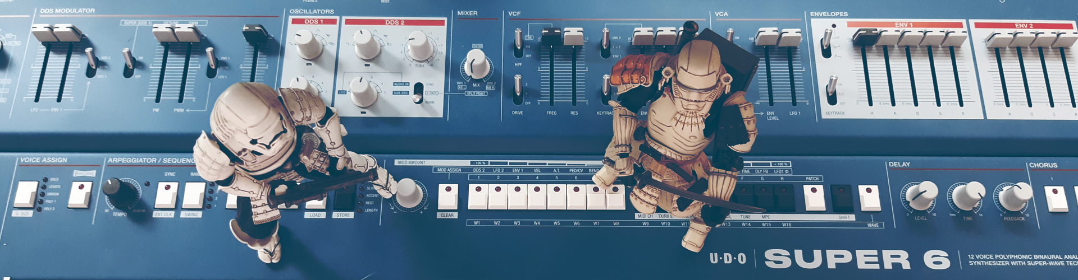Move the VCF FREQ slider

(x=551, y=37)
